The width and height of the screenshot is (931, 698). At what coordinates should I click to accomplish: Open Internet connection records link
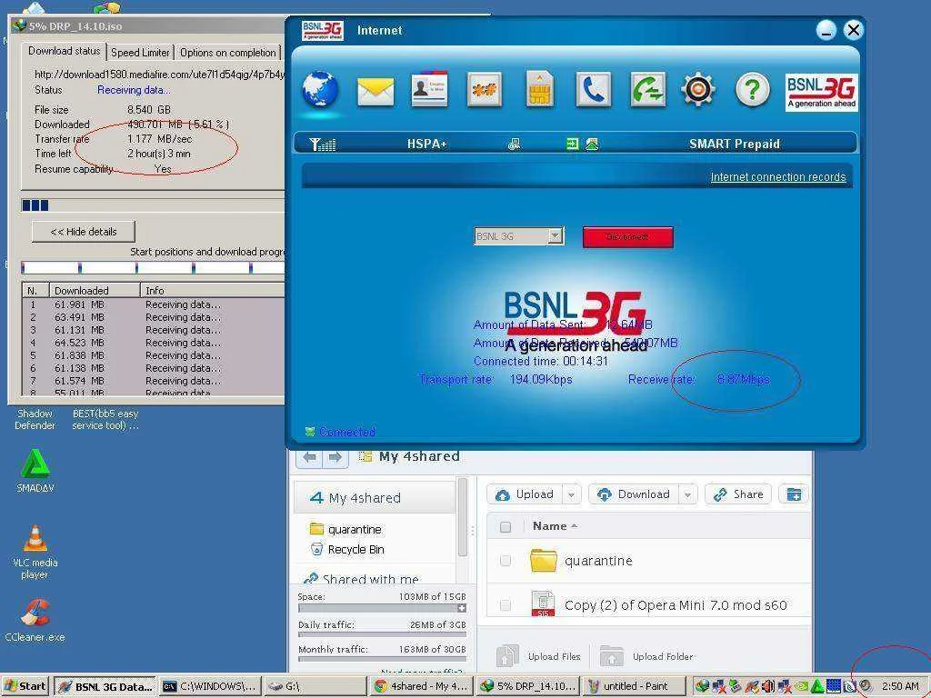pyautogui.click(x=778, y=177)
